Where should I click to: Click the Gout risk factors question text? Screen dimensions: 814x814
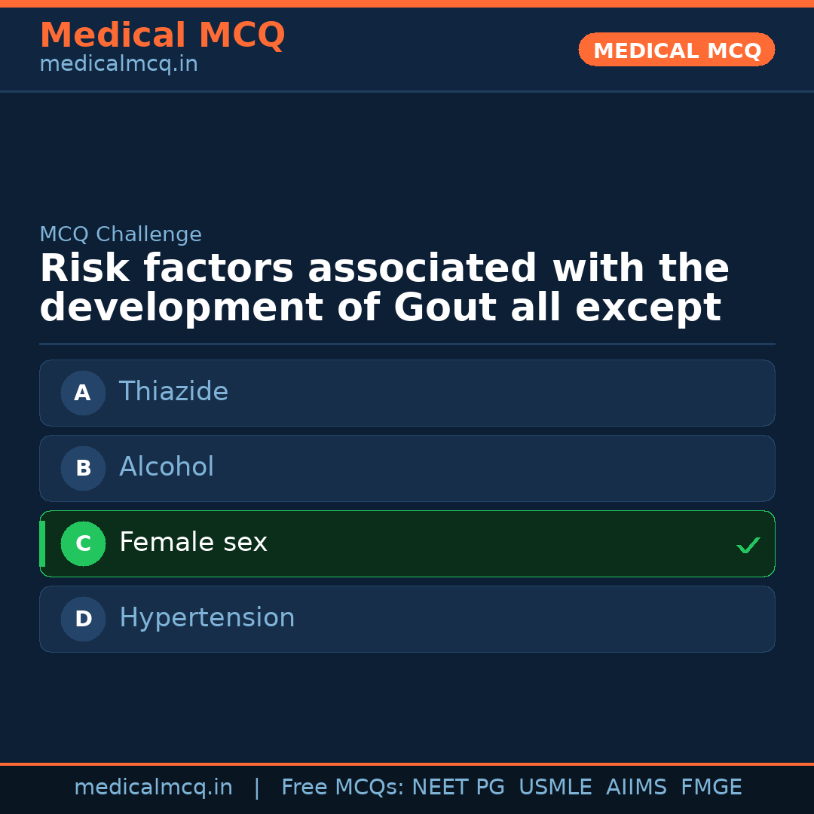coord(384,289)
